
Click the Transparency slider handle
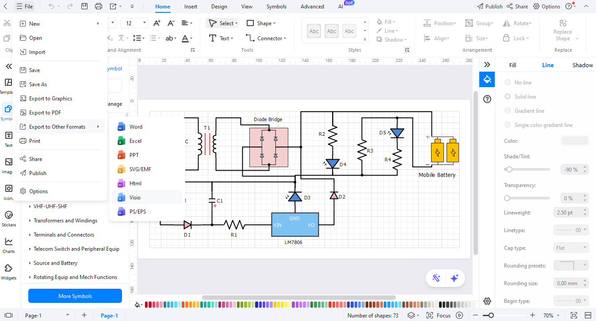pyautogui.click(x=507, y=198)
